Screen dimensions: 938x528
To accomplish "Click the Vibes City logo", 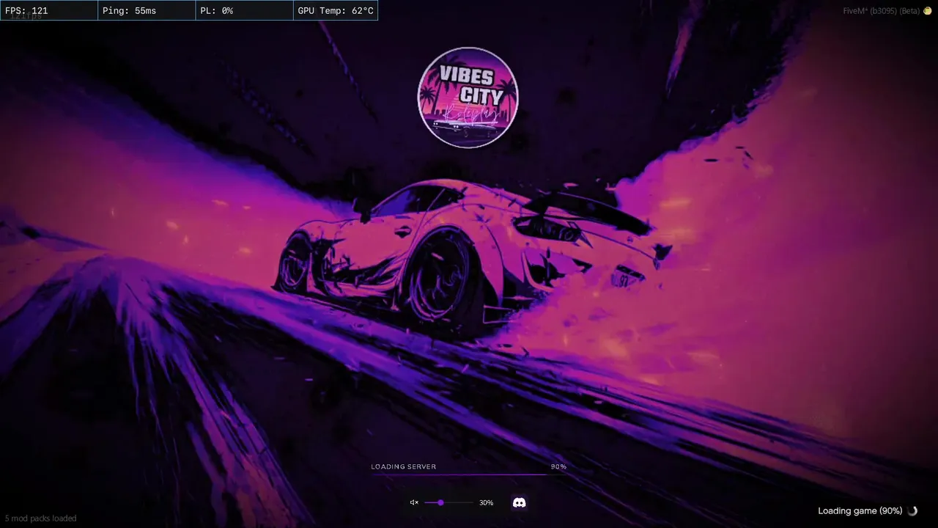I will (x=468, y=98).
